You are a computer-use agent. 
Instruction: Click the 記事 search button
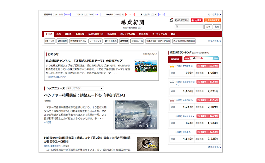coord(208,27)
